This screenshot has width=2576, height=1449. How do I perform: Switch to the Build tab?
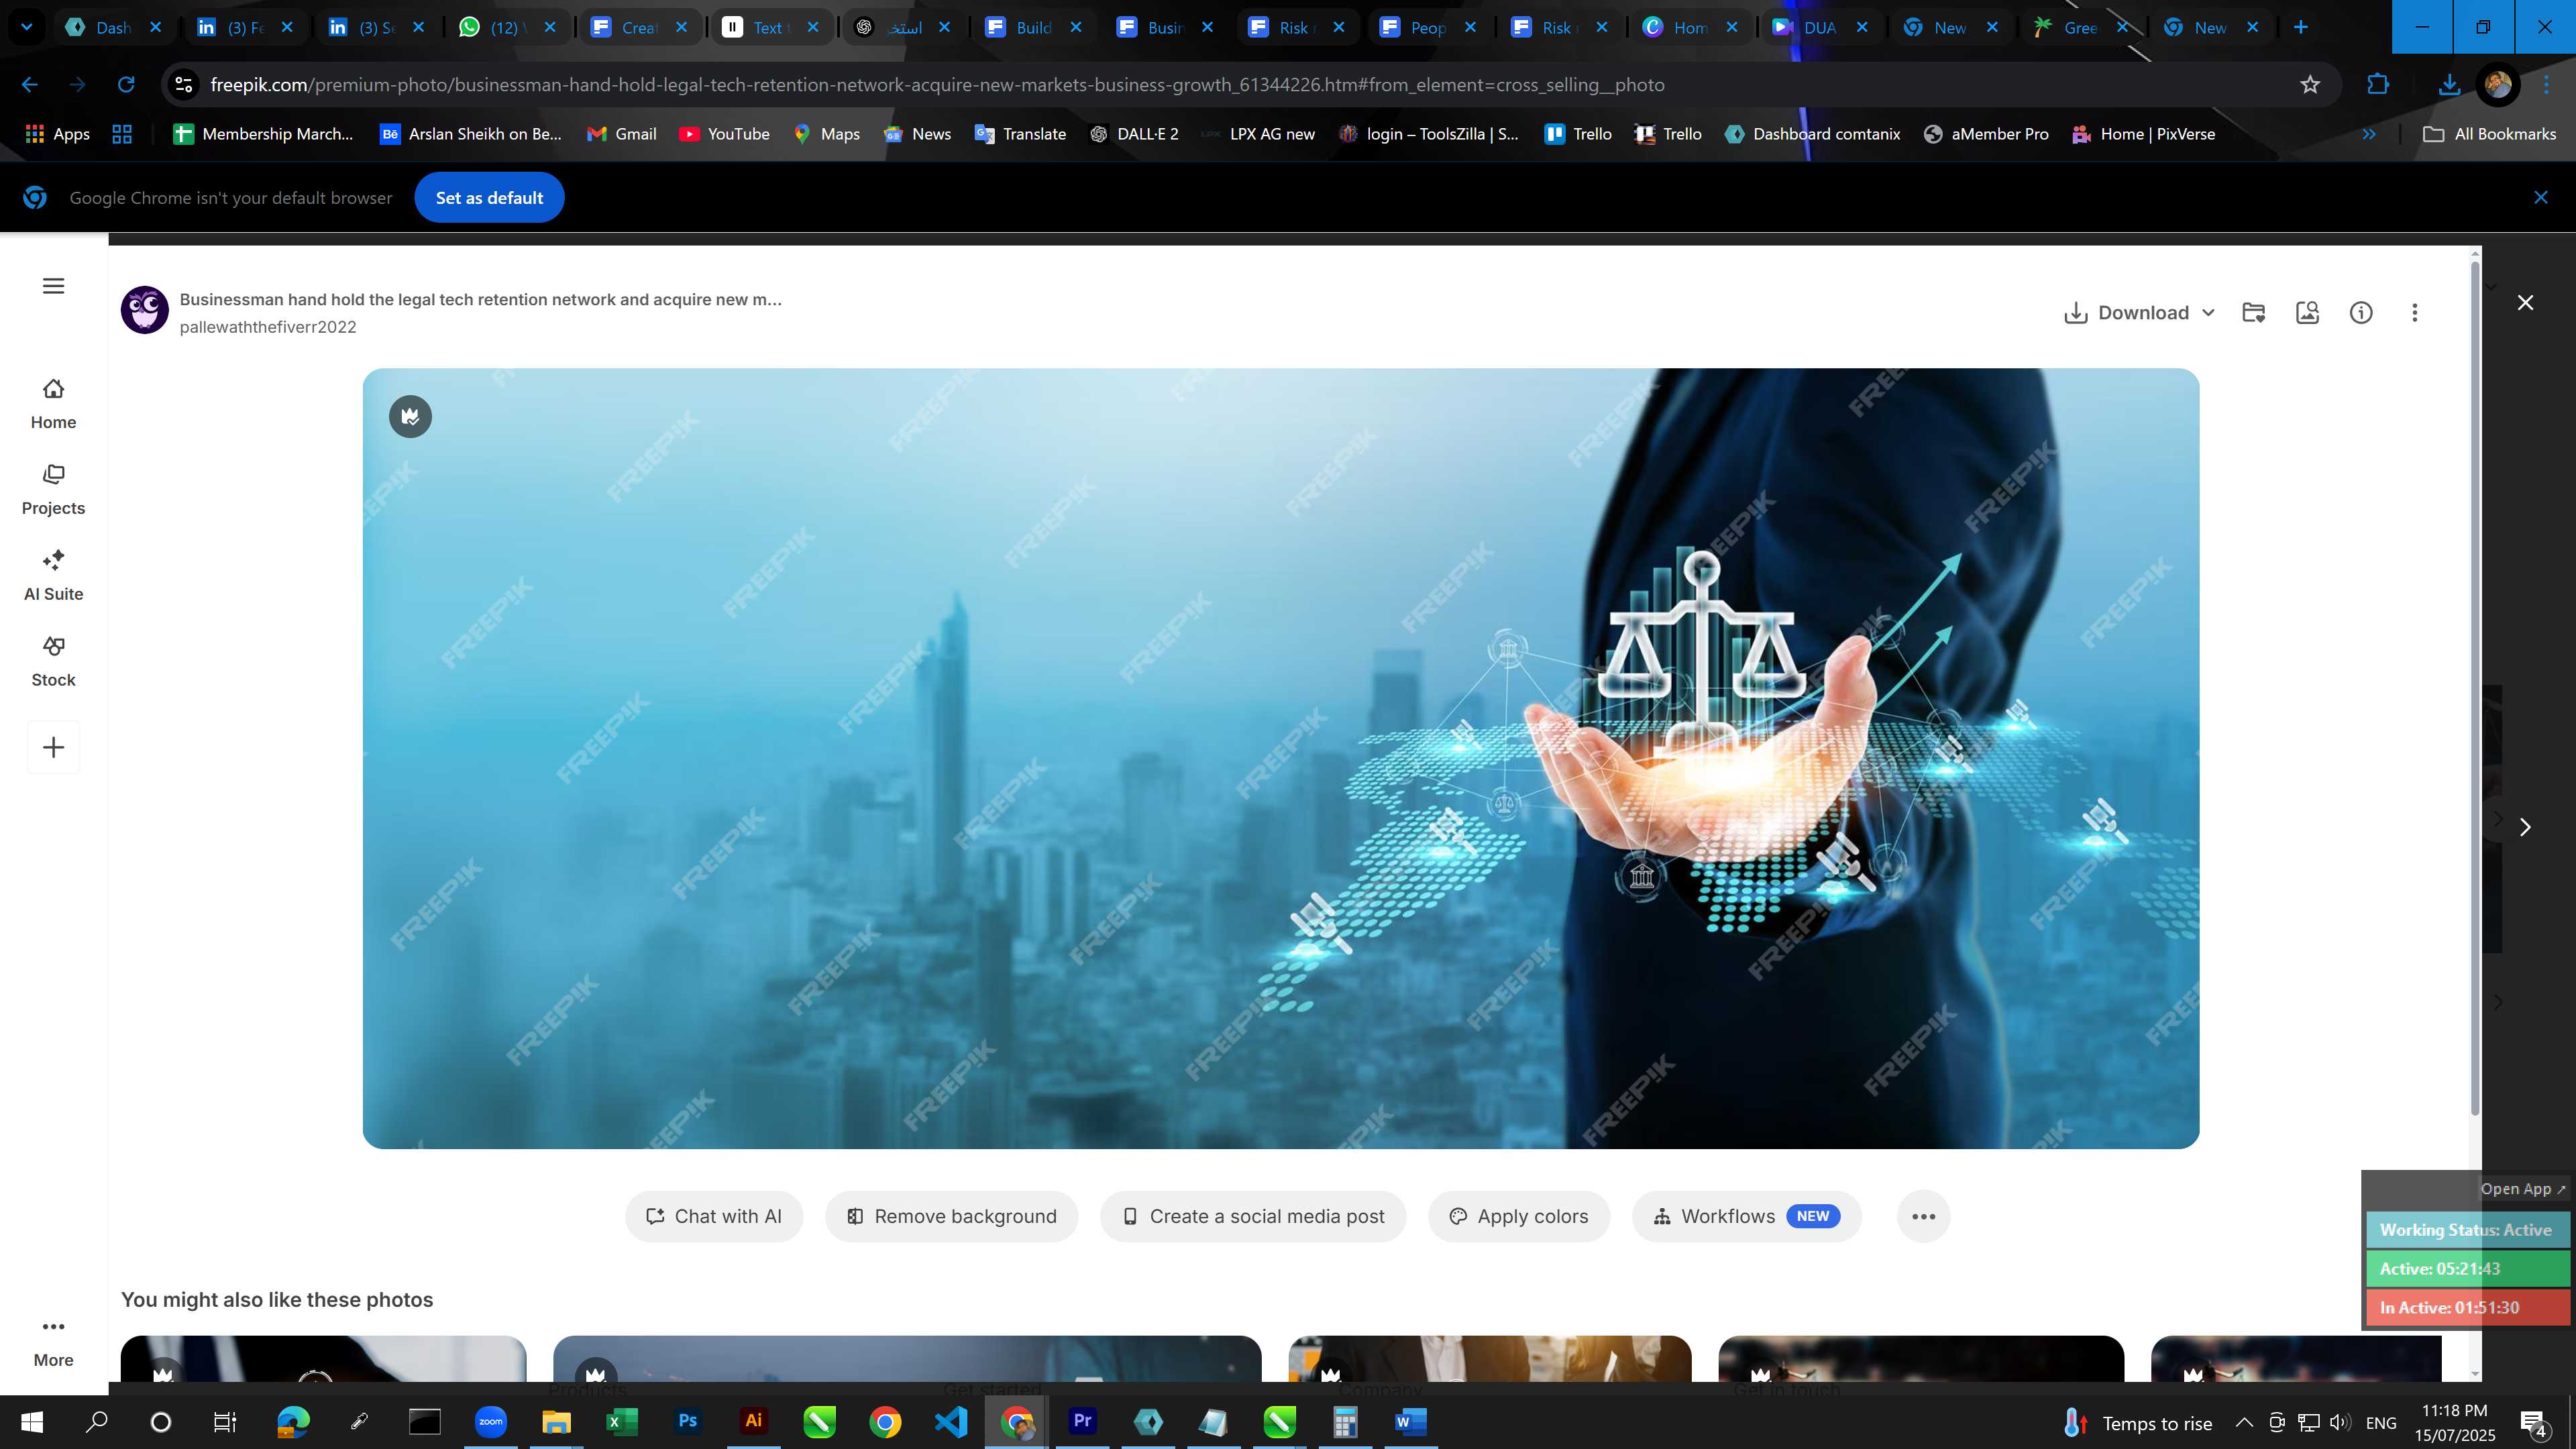(1033, 27)
